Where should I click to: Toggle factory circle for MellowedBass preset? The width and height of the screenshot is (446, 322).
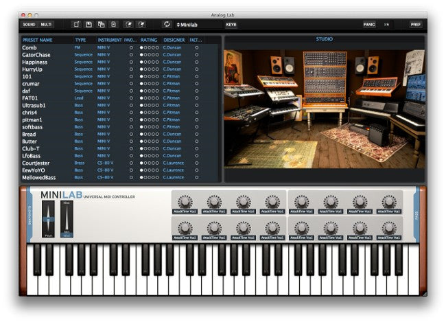(x=196, y=177)
